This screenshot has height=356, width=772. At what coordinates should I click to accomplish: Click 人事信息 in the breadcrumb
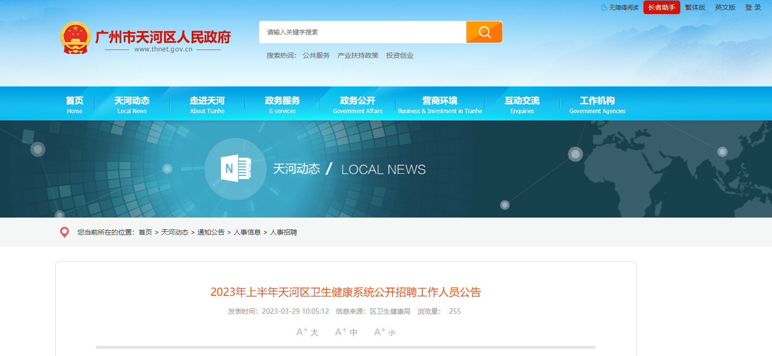point(247,232)
